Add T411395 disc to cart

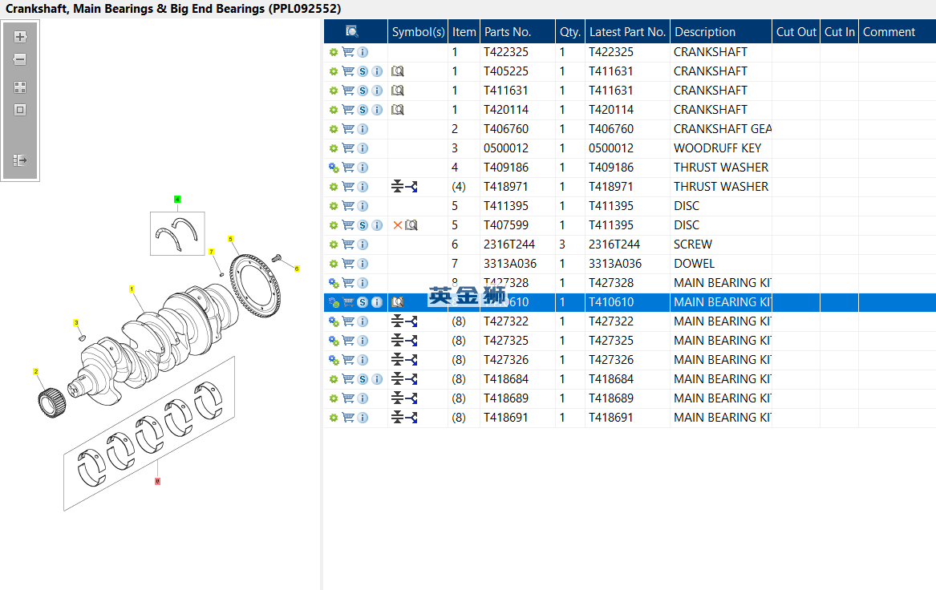[x=348, y=206]
